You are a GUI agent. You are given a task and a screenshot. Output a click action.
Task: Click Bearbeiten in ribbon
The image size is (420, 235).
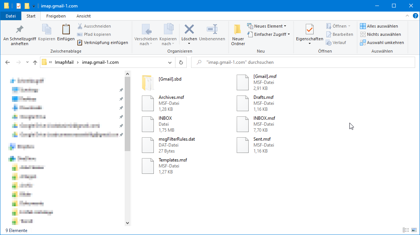[x=339, y=34]
